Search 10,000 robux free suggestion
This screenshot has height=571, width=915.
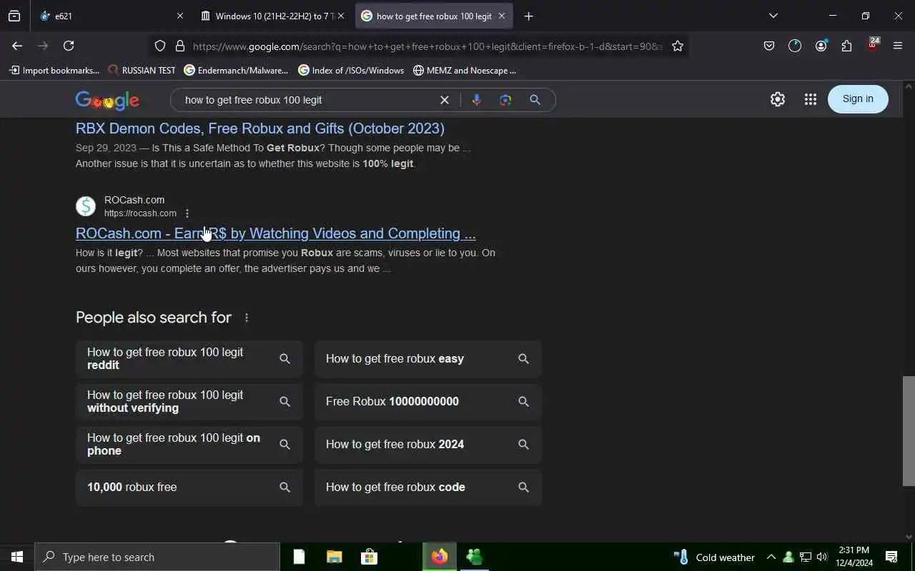[x=189, y=487]
